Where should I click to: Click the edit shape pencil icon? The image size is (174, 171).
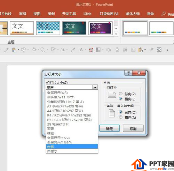[53, 50]
